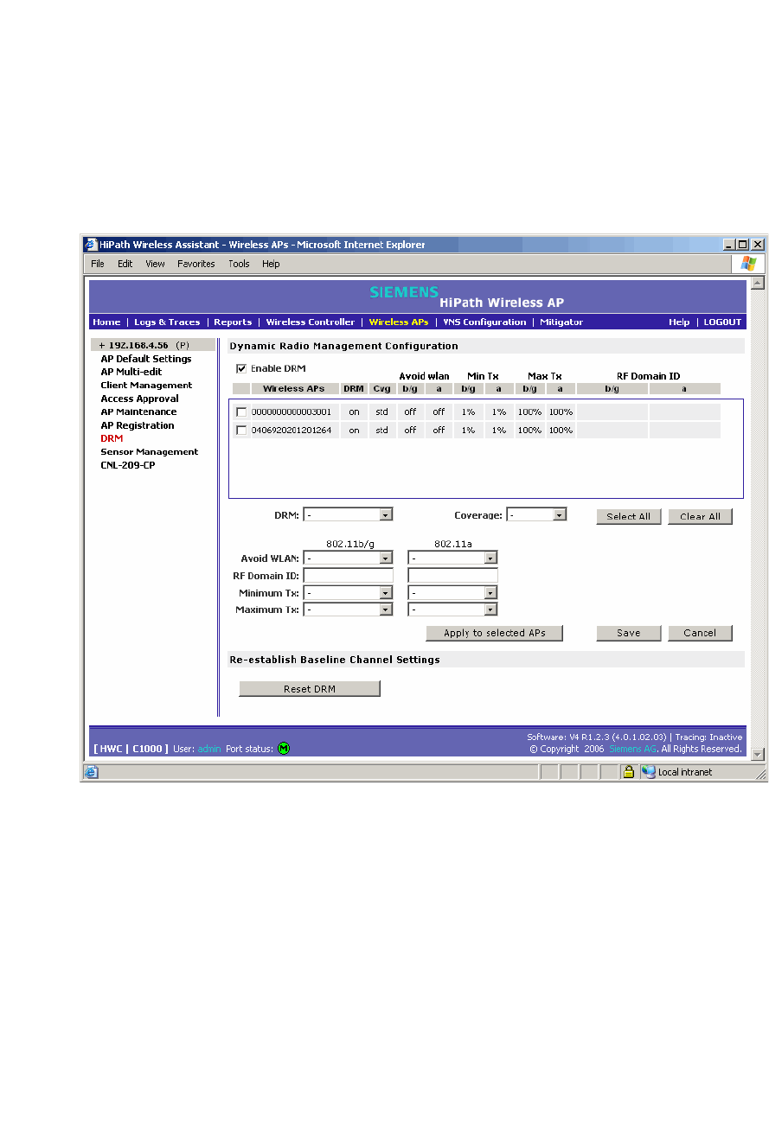Viewport: 769px width, 1136px height.
Task: Open the Minimum Tx 802.11b/g dropdown
Action: click(x=348, y=593)
